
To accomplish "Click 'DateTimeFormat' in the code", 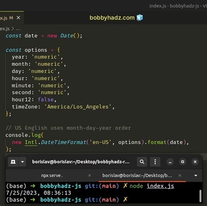I will point(63,142).
